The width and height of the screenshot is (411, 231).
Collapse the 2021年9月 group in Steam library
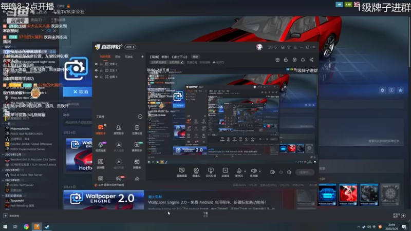[x=3, y=170]
